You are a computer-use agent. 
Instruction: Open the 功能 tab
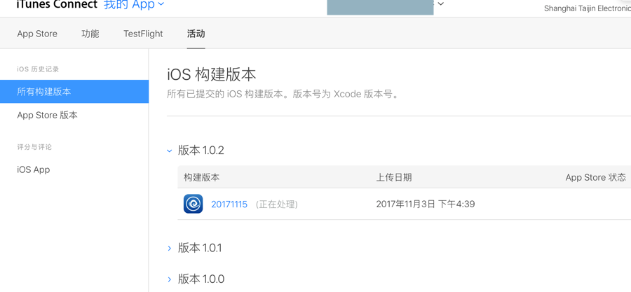(90, 34)
